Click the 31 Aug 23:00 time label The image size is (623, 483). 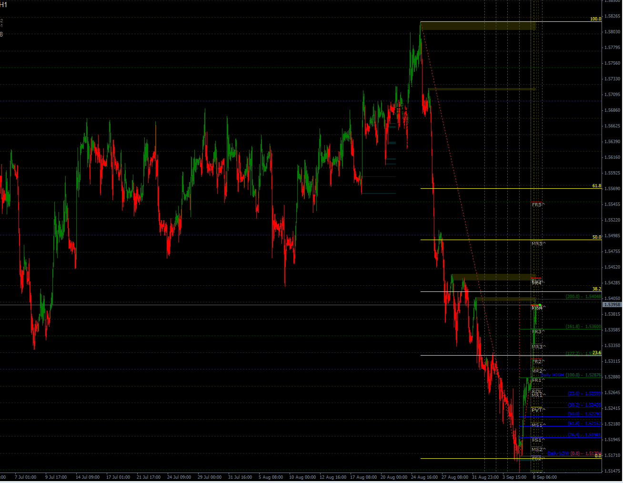click(485, 477)
